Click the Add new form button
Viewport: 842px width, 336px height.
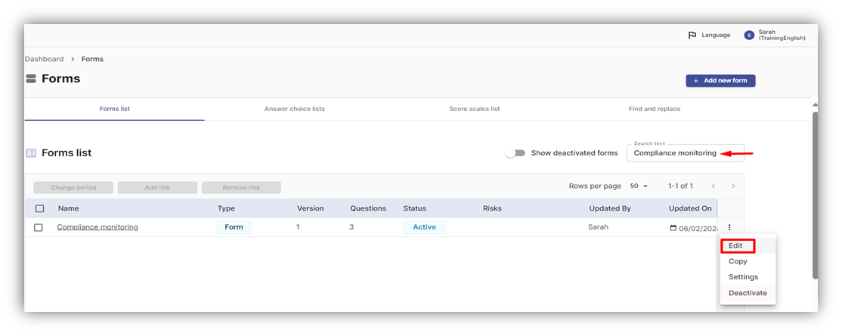tap(720, 81)
